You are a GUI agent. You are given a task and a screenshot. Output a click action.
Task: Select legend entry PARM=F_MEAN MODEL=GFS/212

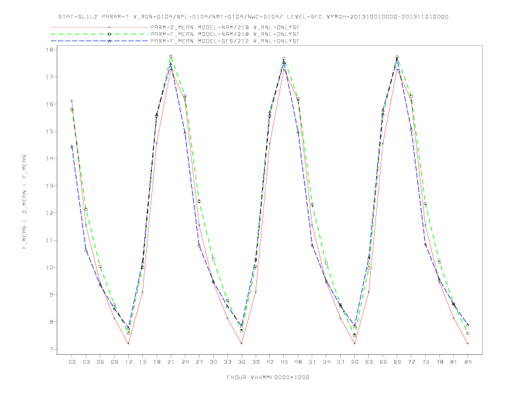point(225,41)
